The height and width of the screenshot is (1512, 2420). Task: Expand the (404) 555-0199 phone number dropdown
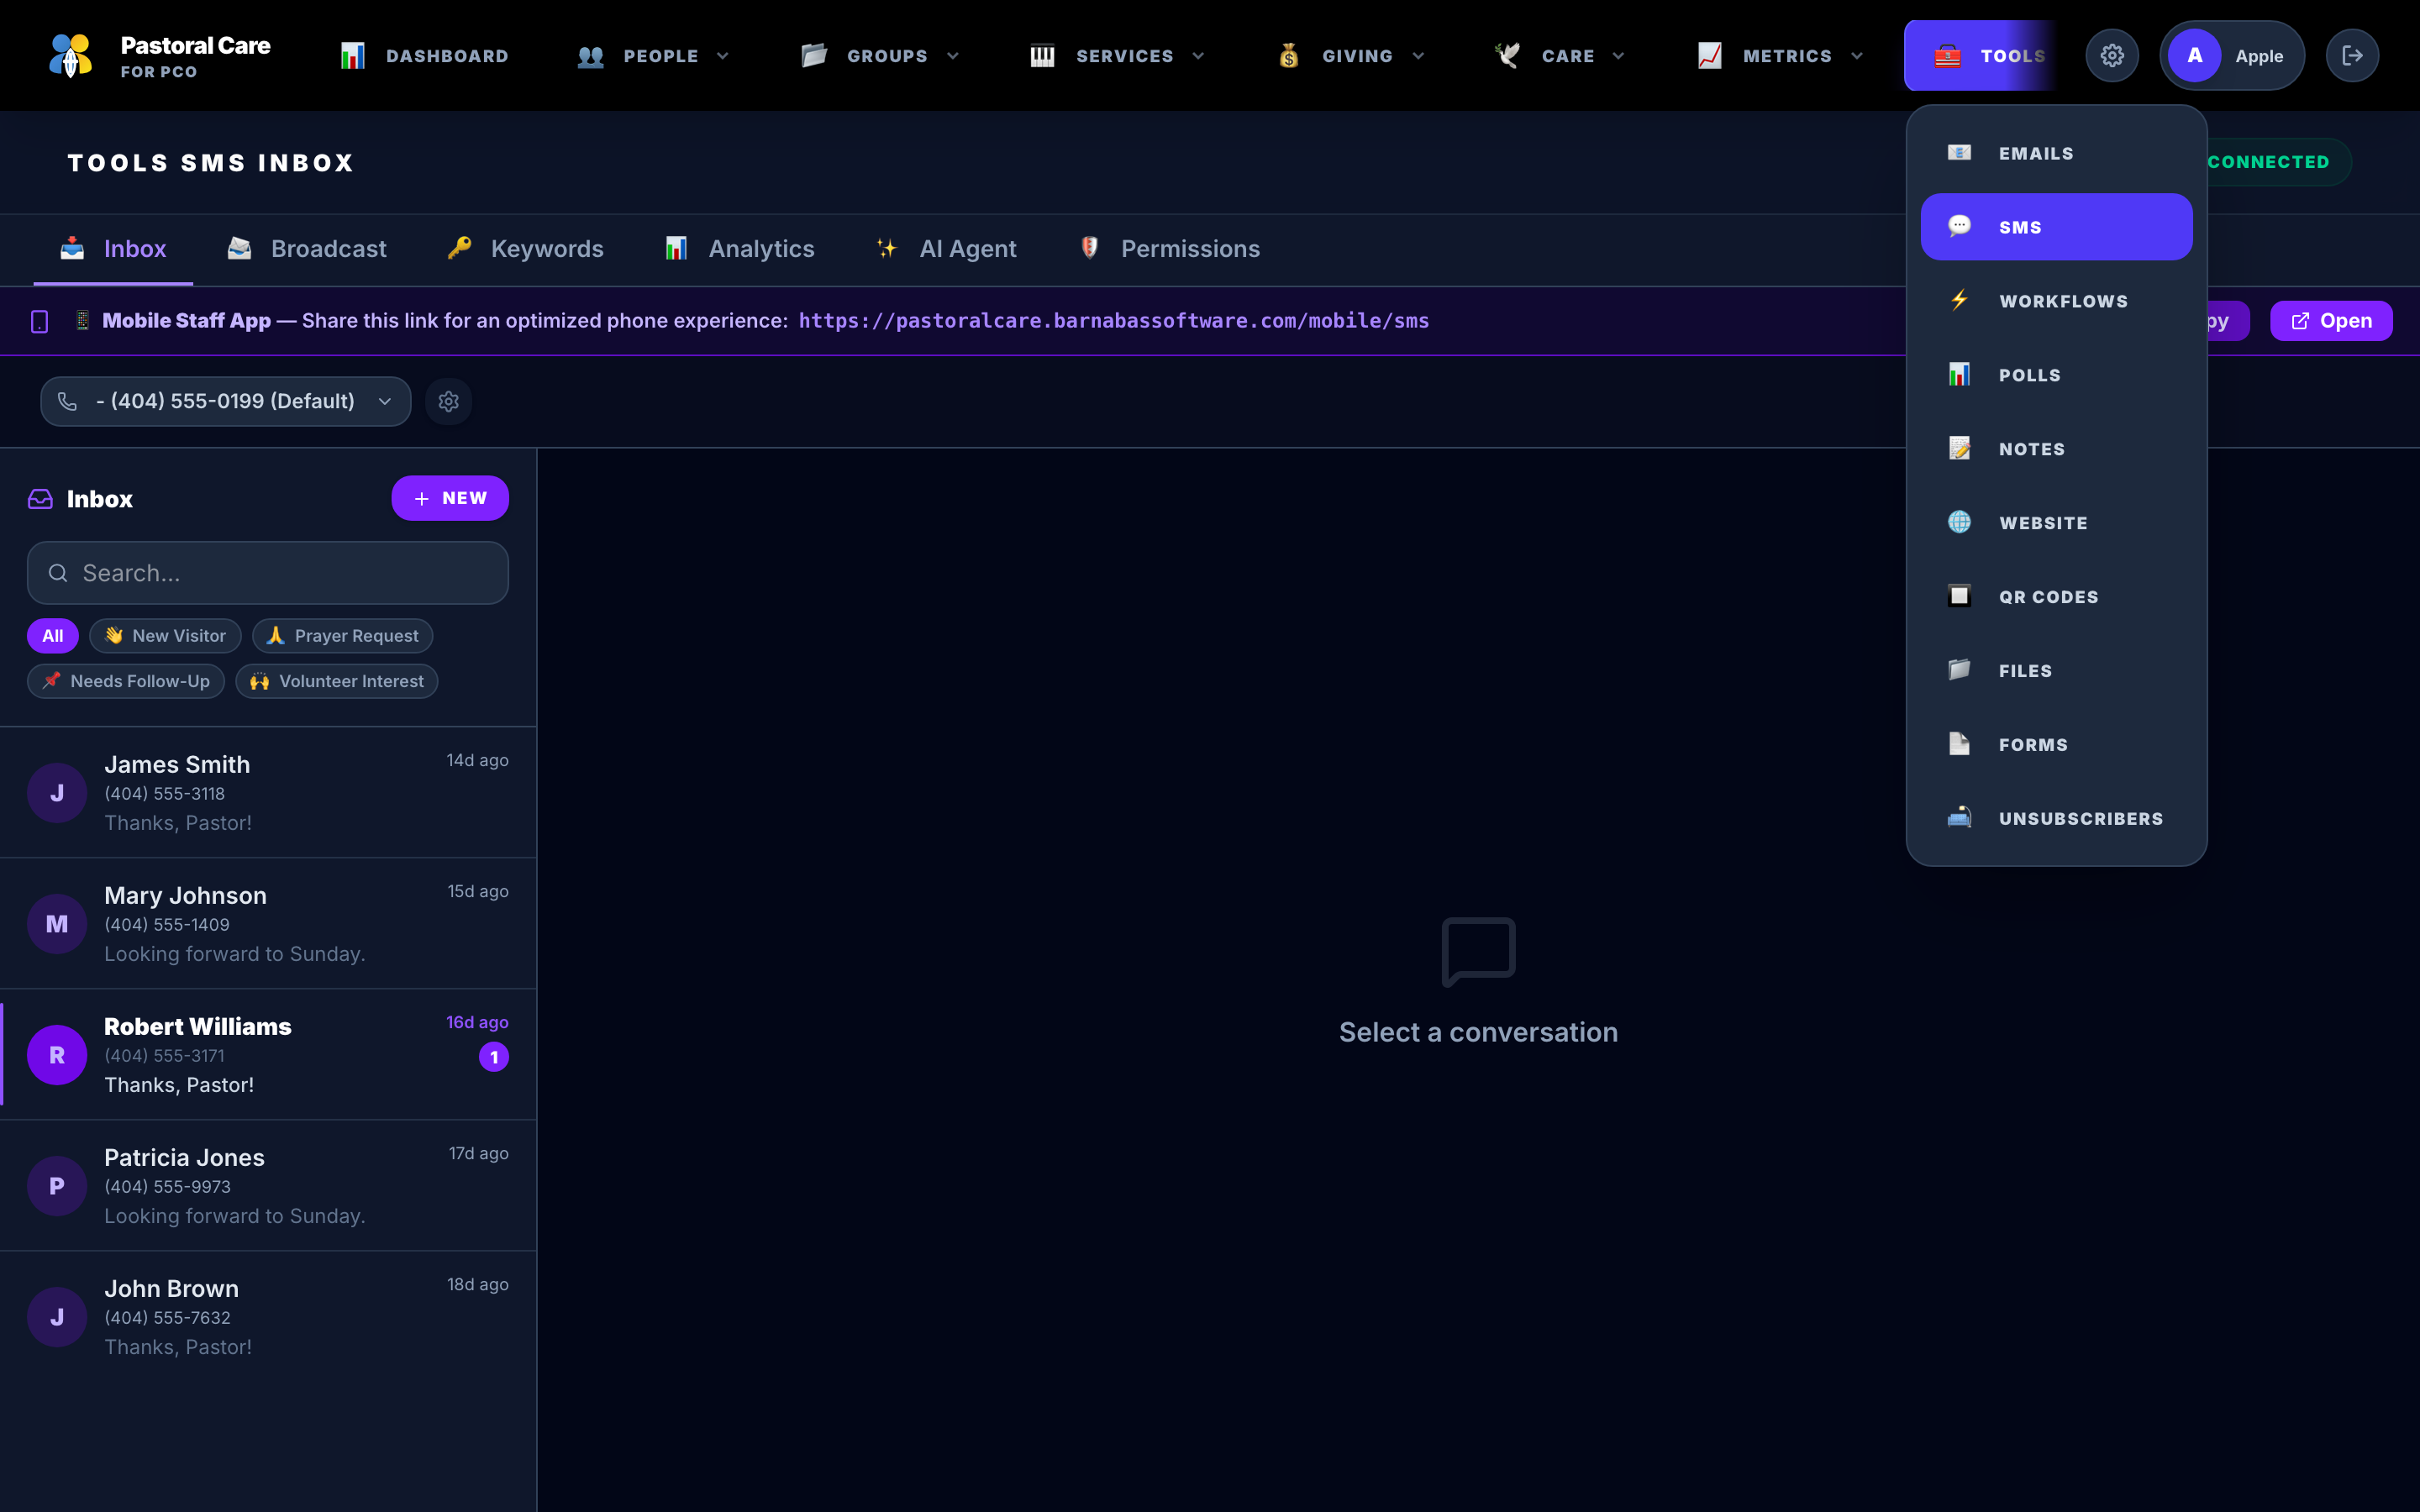point(226,401)
